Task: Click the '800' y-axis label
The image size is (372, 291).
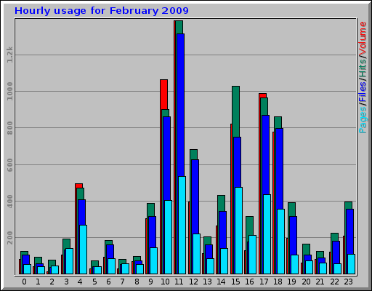Action: pos(9,128)
